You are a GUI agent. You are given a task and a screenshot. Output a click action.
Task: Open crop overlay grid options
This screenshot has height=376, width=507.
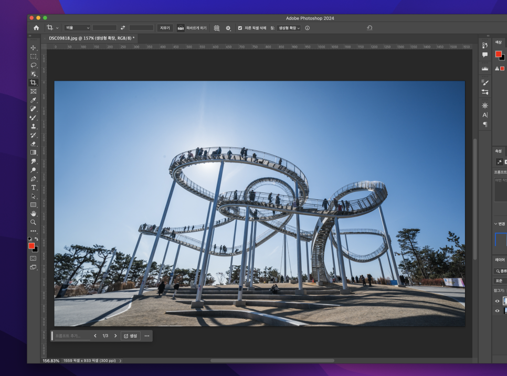pyautogui.click(x=217, y=28)
